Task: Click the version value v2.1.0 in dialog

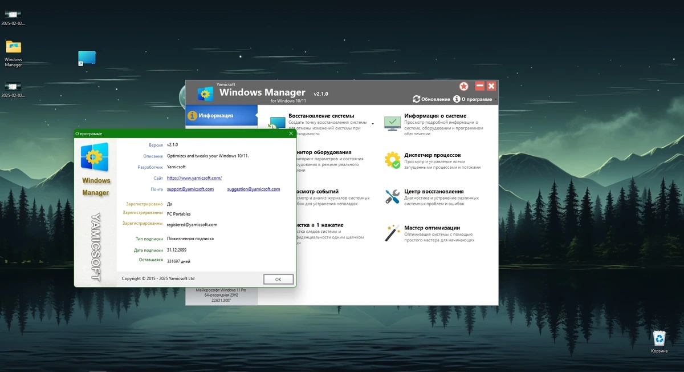Action: pyautogui.click(x=173, y=145)
